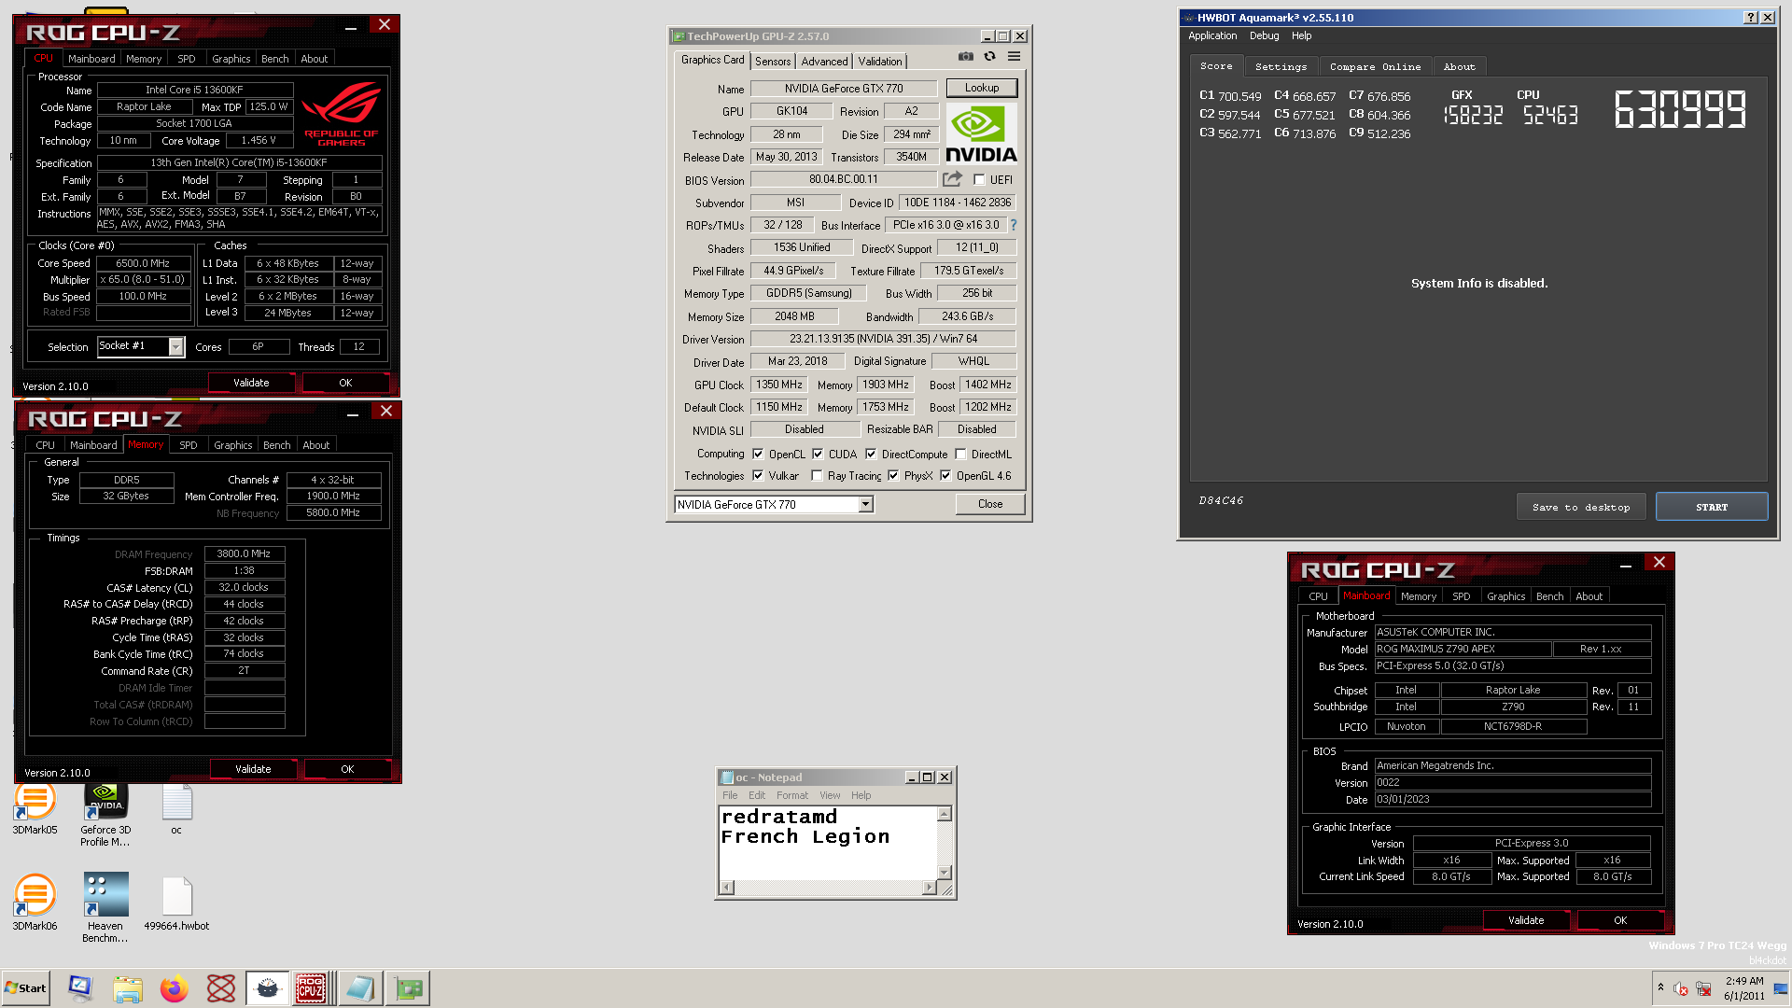Click the red atom-shaped taskbar icon
This screenshot has width=1792, height=1008.
[x=221, y=988]
